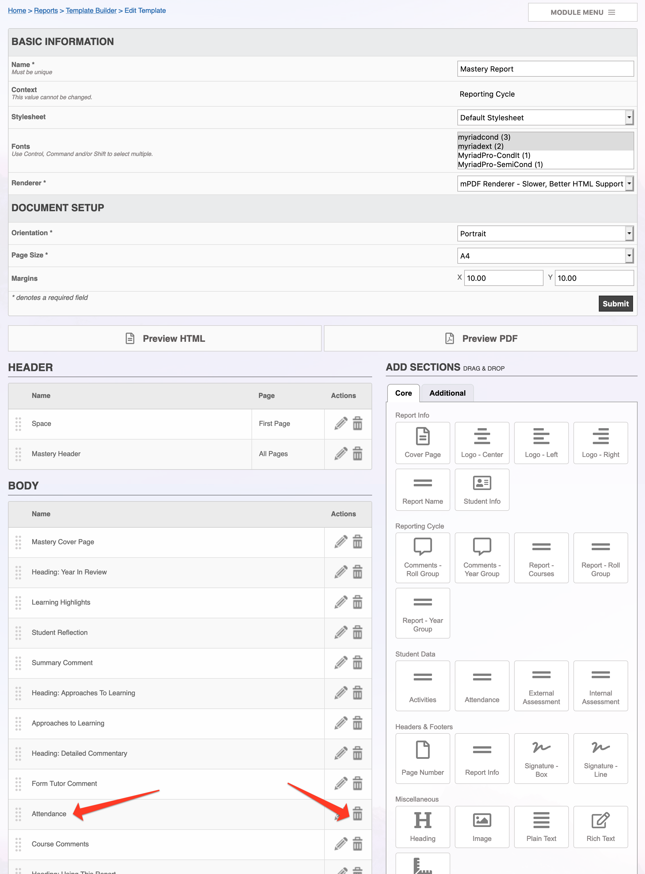Open the Module Menu

click(583, 13)
